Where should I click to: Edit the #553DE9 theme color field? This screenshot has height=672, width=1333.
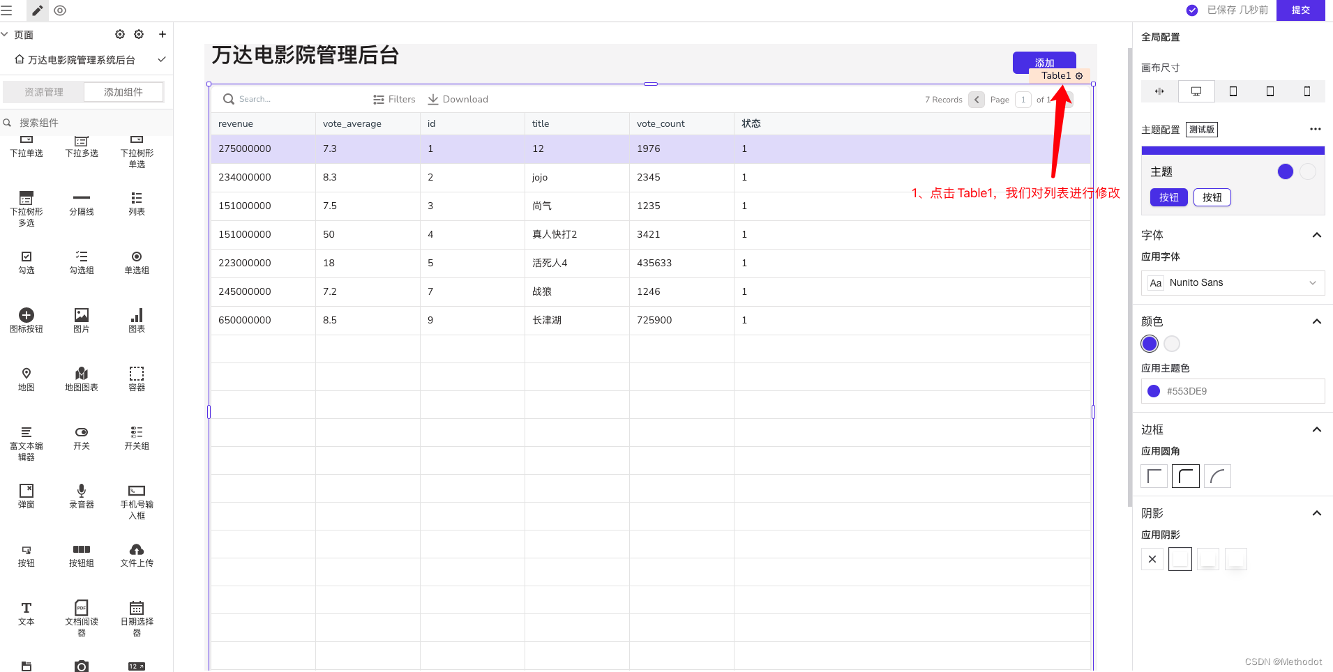tap(1233, 391)
